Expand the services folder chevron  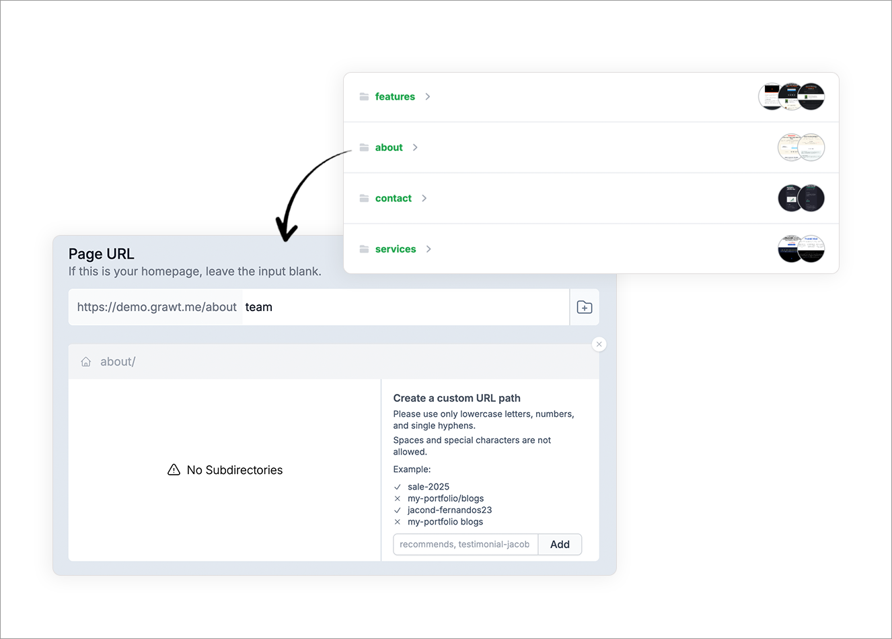pyautogui.click(x=429, y=249)
